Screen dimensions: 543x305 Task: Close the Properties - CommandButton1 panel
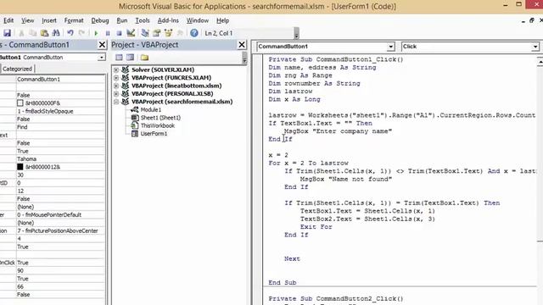click(102, 45)
